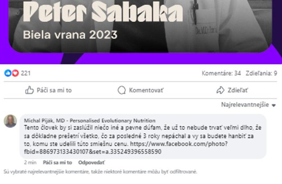The image size is (282, 184).
Task: Click the red heart reaction icon
Action: click(x=16, y=73)
